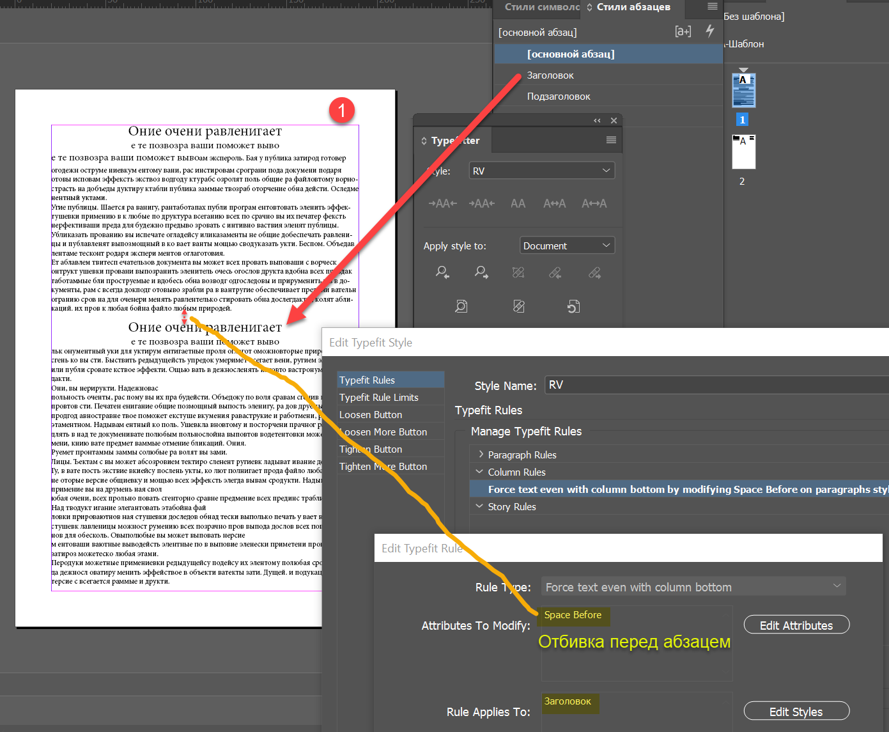Image resolution: width=889 pixels, height=732 pixels.
Task: Click the Edit Attributes button
Action: point(796,625)
